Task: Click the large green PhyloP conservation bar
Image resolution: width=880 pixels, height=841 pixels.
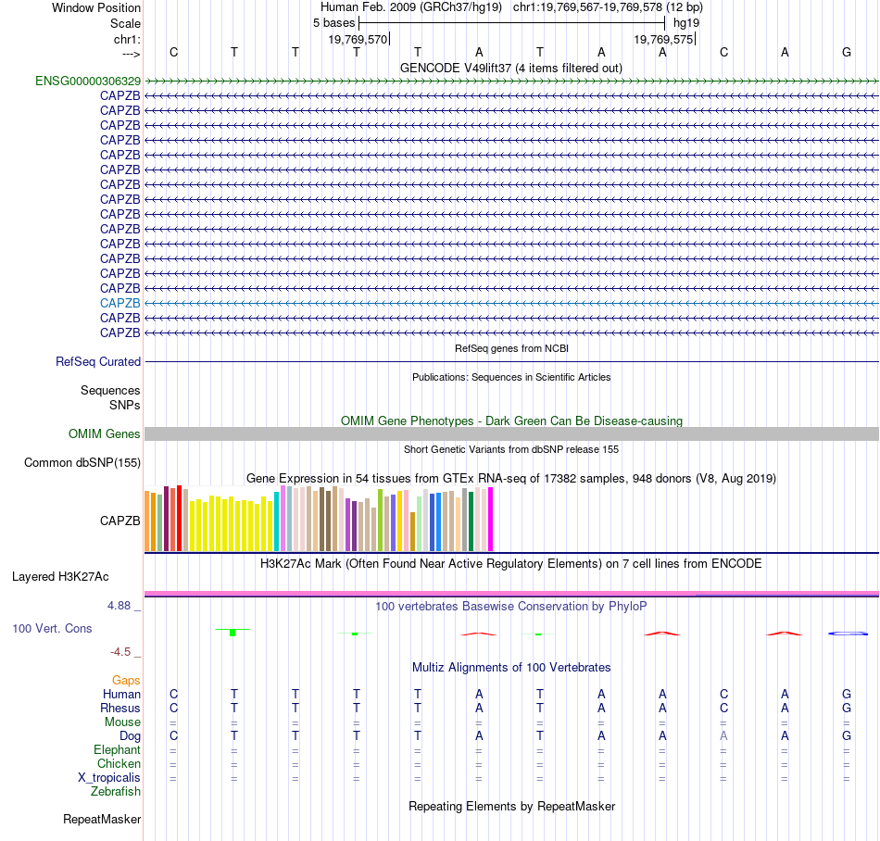Action: 233,633
